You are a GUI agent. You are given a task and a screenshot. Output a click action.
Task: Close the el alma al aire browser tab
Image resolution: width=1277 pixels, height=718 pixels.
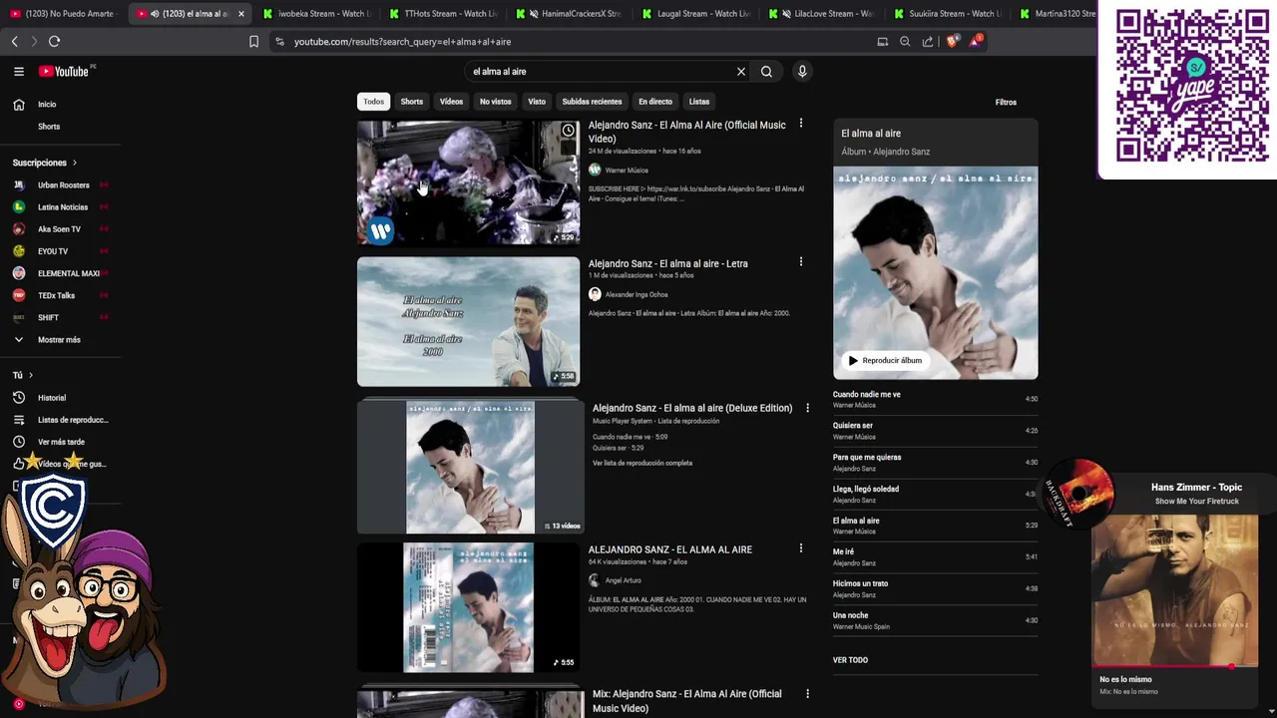click(x=240, y=14)
